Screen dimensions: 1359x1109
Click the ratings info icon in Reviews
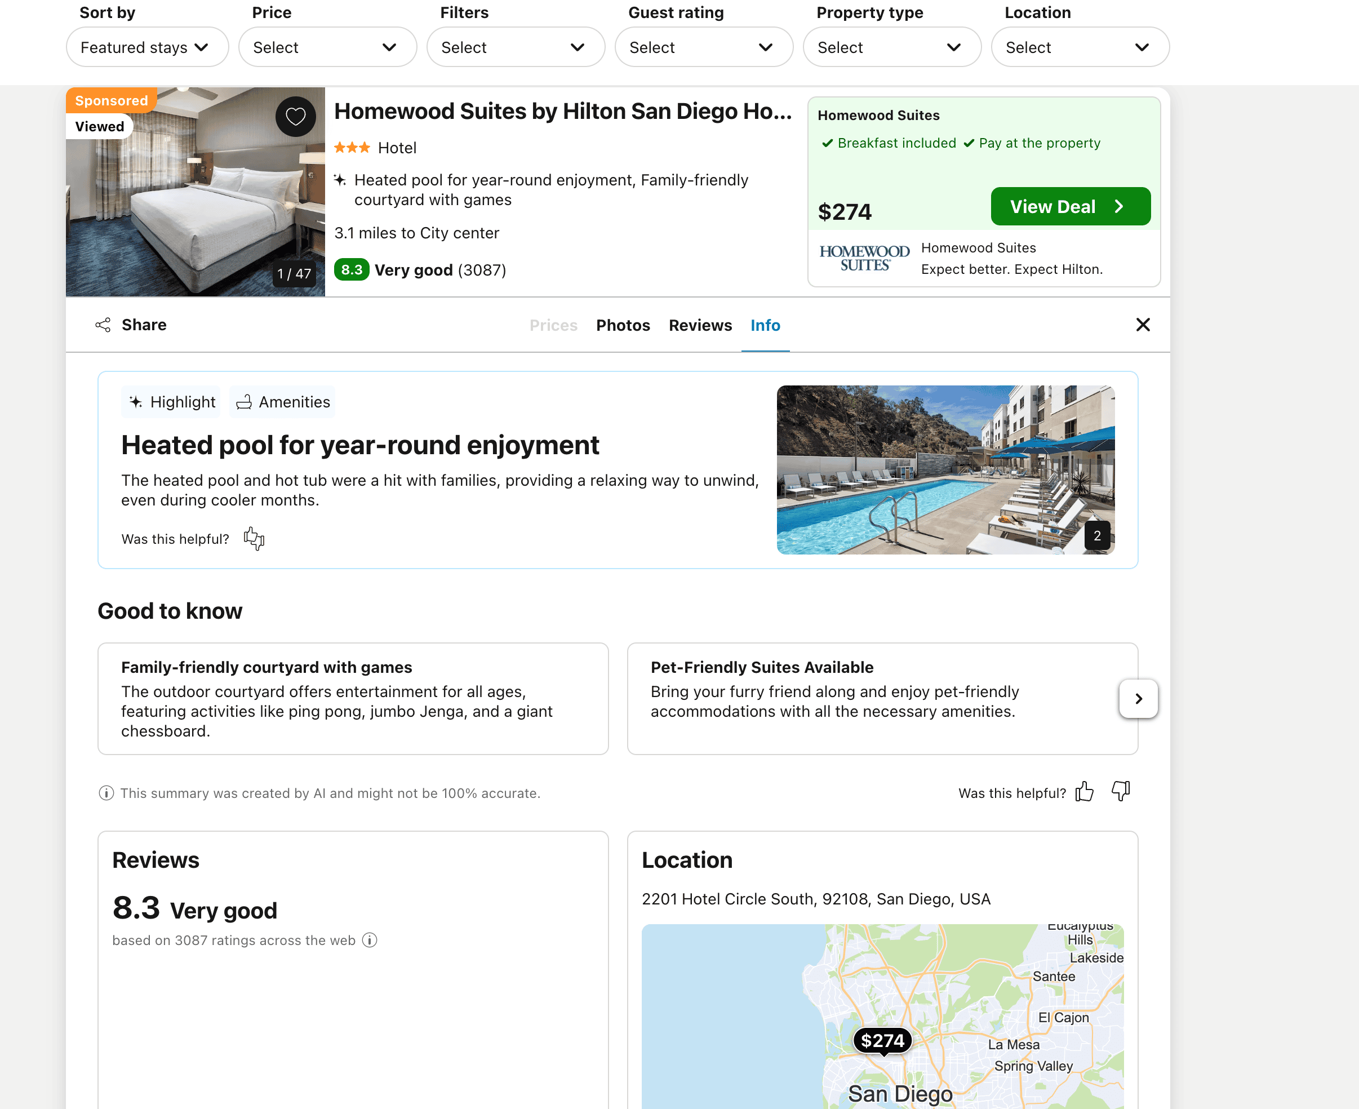coord(370,940)
